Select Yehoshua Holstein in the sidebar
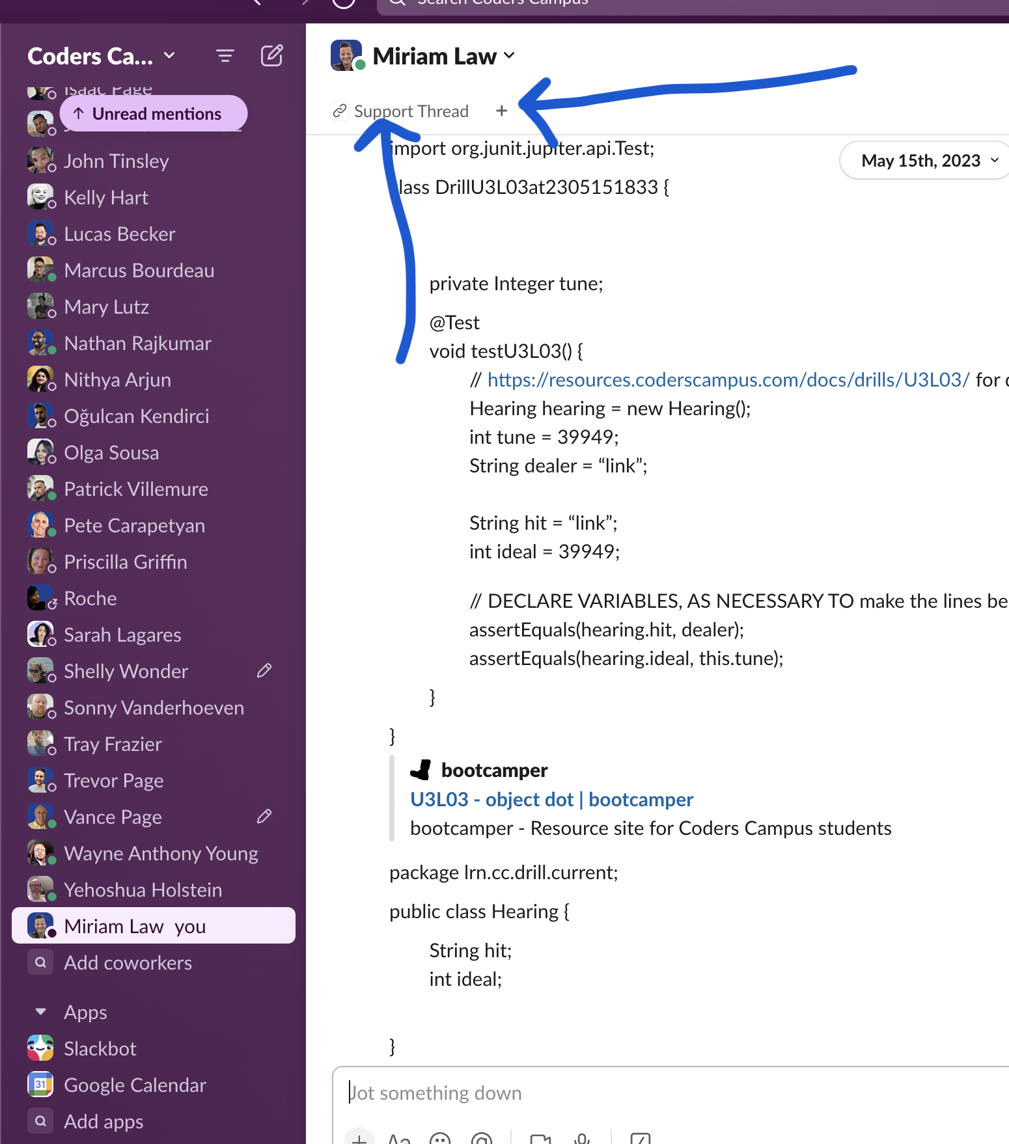The height and width of the screenshot is (1144, 1009). (x=154, y=890)
